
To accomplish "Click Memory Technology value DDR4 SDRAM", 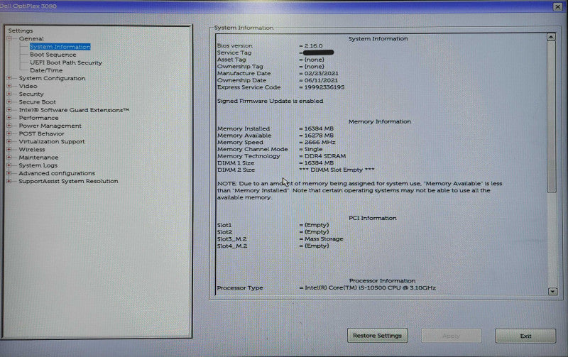I will point(325,156).
